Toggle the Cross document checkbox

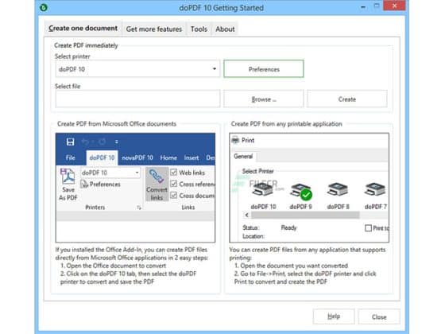coord(174,196)
